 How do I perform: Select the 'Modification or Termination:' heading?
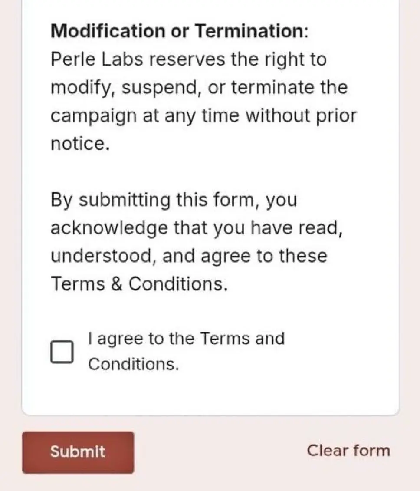[x=180, y=31]
